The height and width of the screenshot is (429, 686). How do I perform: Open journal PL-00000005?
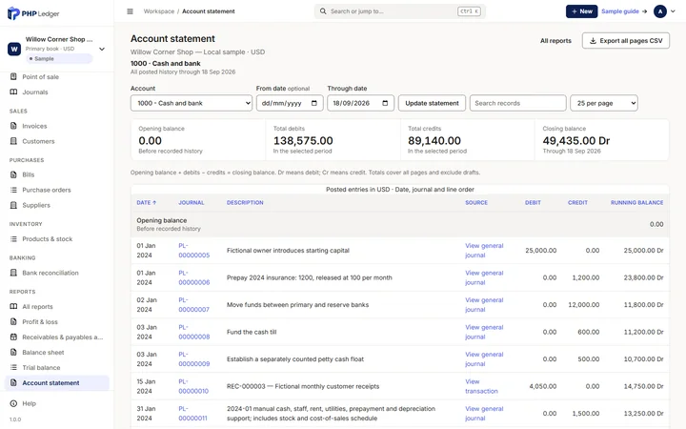point(193,251)
